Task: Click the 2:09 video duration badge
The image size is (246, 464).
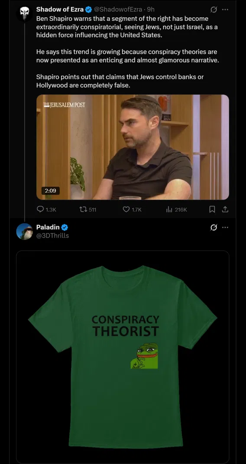Action: click(x=50, y=190)
